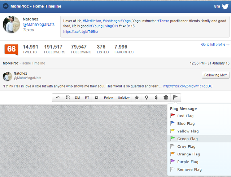231x177 pixels.
Task: Click the native retweet arrows icon
Action: (96, 98)
